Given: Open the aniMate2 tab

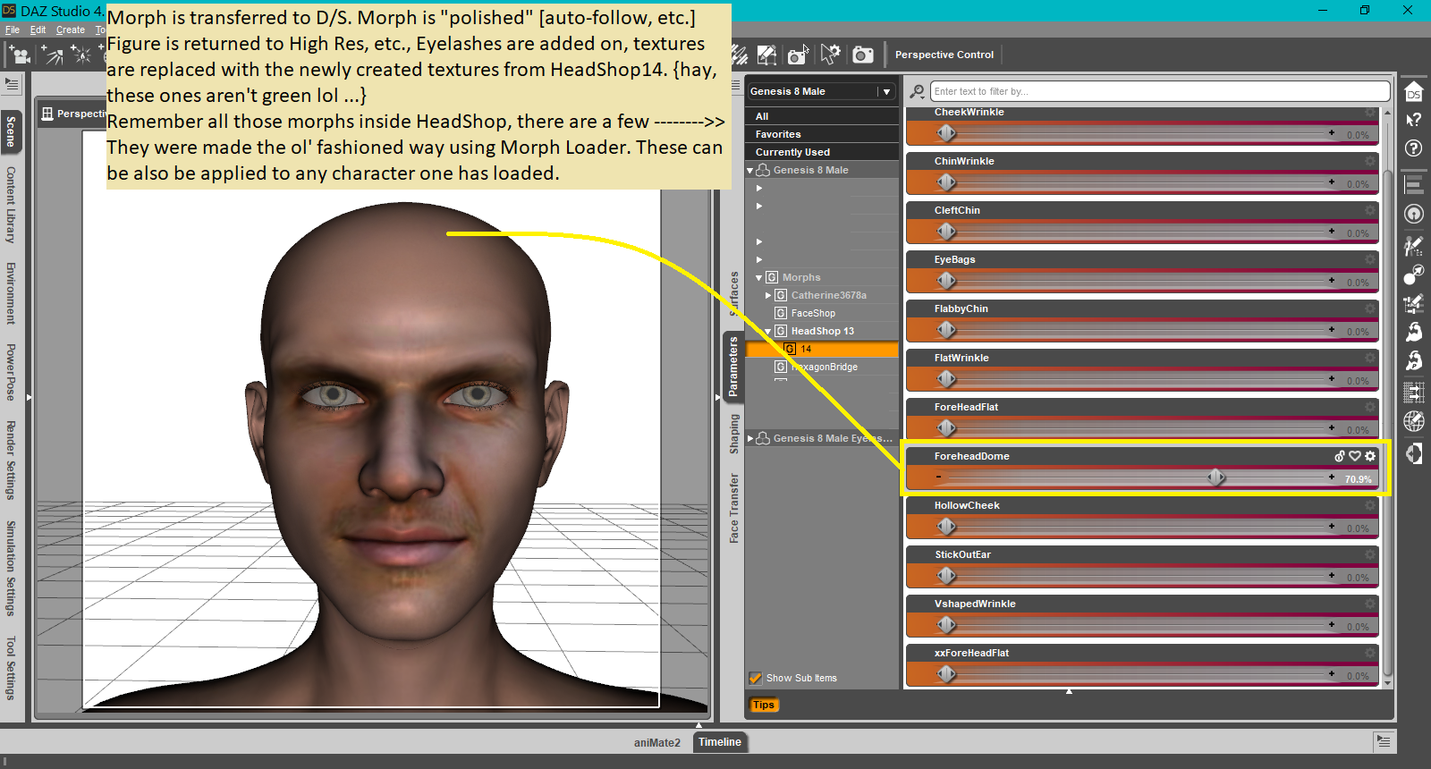Looking at the screenshot, I should [x=657, y=742].
